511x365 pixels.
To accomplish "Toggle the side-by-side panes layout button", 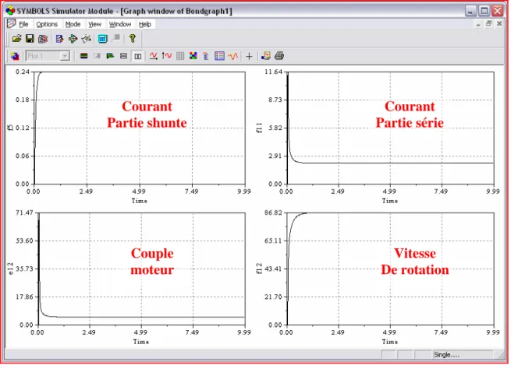I will (138, 56).
